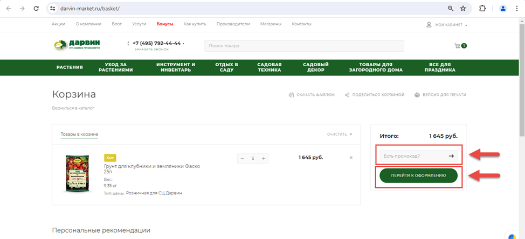Click the strawberry soil product thumbnail
This screenshot has width=525, height=239.
pos(77,173)
